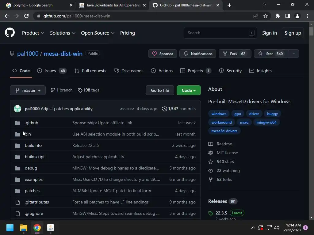Open the Readme link in About
Image resolution: width=314 pixels, height=235 pixels.
coord(220,144)
